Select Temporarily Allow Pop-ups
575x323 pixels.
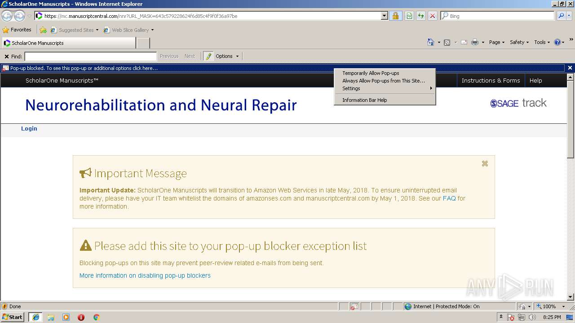tap(385, 73)
